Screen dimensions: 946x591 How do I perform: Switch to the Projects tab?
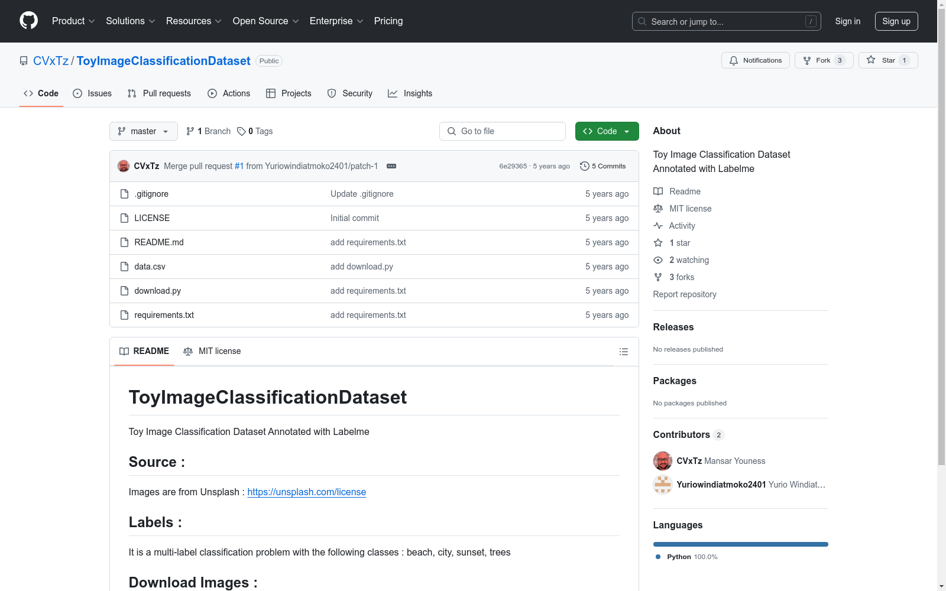(289, 93)
